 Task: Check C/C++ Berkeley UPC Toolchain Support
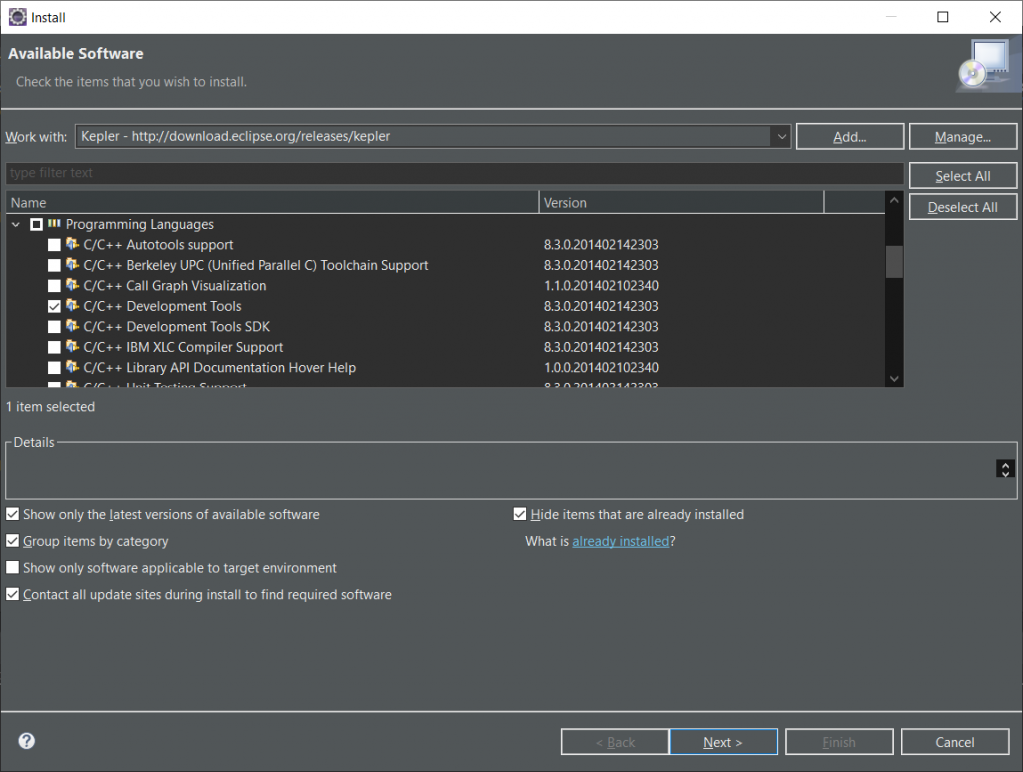pos(54,265)
